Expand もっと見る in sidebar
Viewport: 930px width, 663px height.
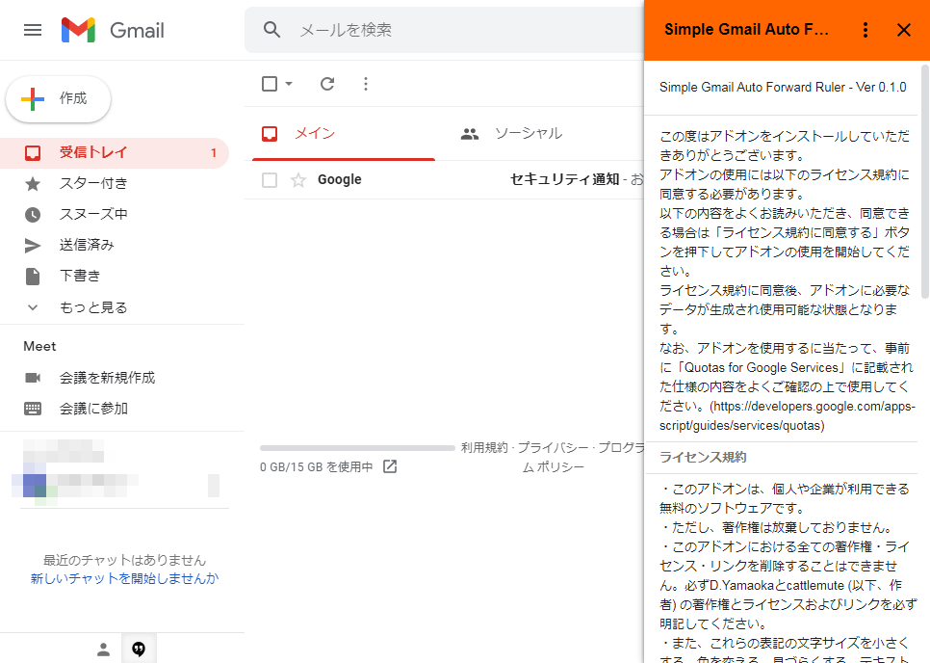click(115, 307)
